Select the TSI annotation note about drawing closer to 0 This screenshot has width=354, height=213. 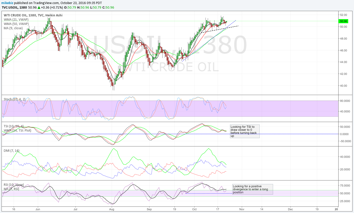pos(245,131)
